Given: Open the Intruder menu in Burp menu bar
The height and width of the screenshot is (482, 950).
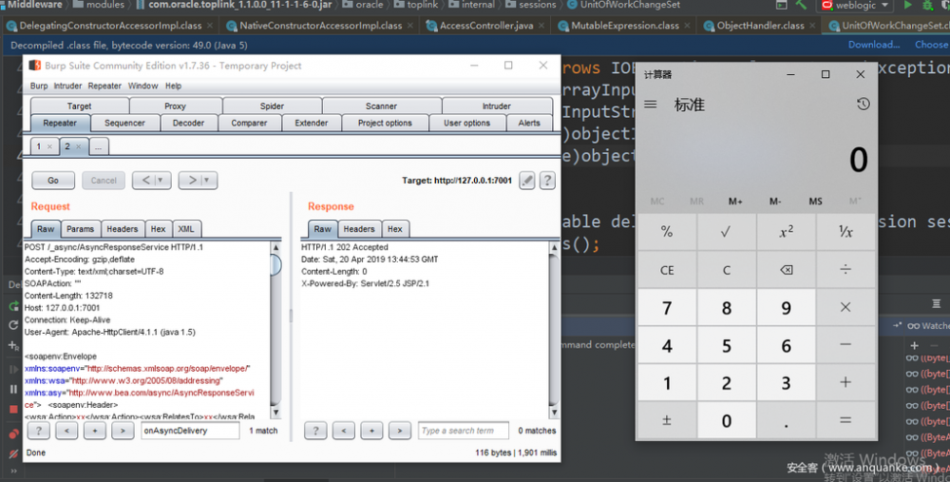Looking at the screenshot, I should (67, 87).
